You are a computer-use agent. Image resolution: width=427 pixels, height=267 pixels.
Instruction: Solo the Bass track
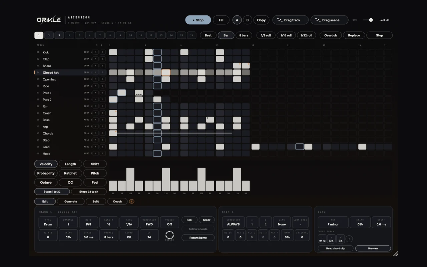point(102,120)
